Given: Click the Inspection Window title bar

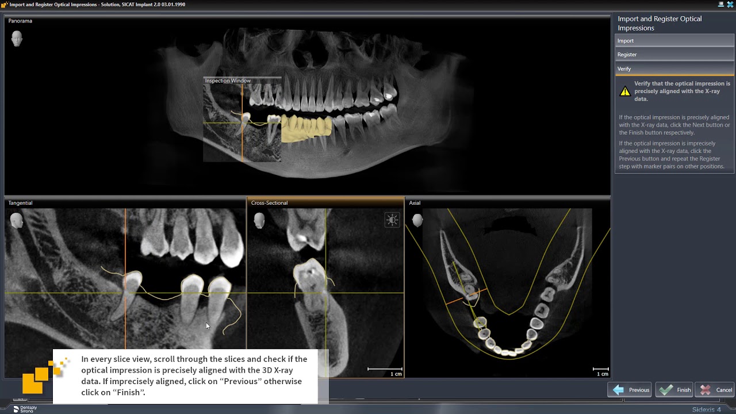Looking at the screenshot, I should pos(242,80).
